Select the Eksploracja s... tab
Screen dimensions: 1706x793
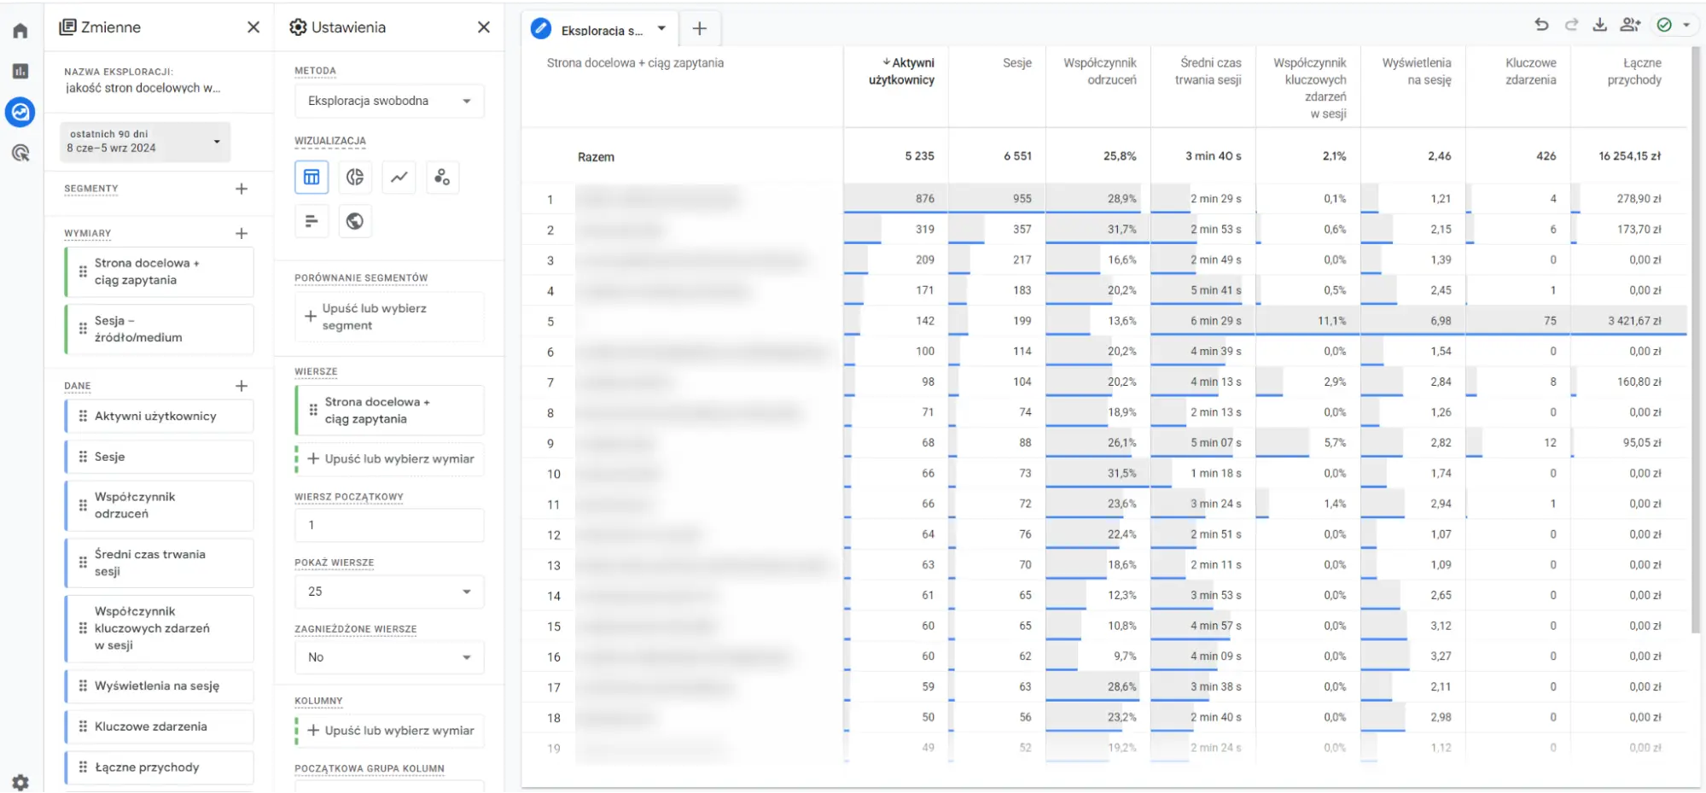point(602,31)
